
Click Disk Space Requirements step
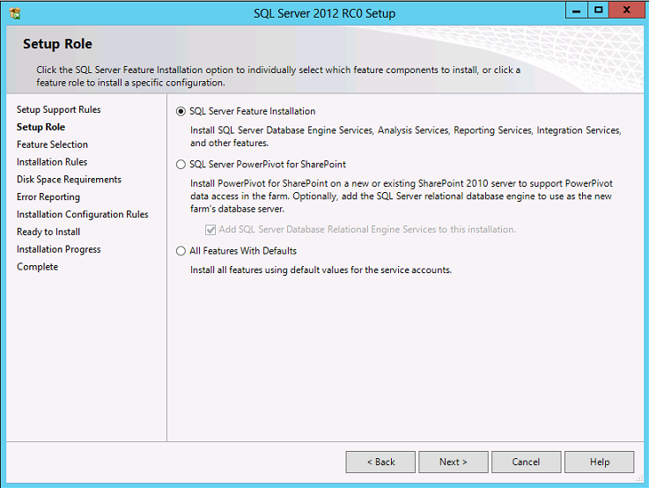(x=69, y=179)
